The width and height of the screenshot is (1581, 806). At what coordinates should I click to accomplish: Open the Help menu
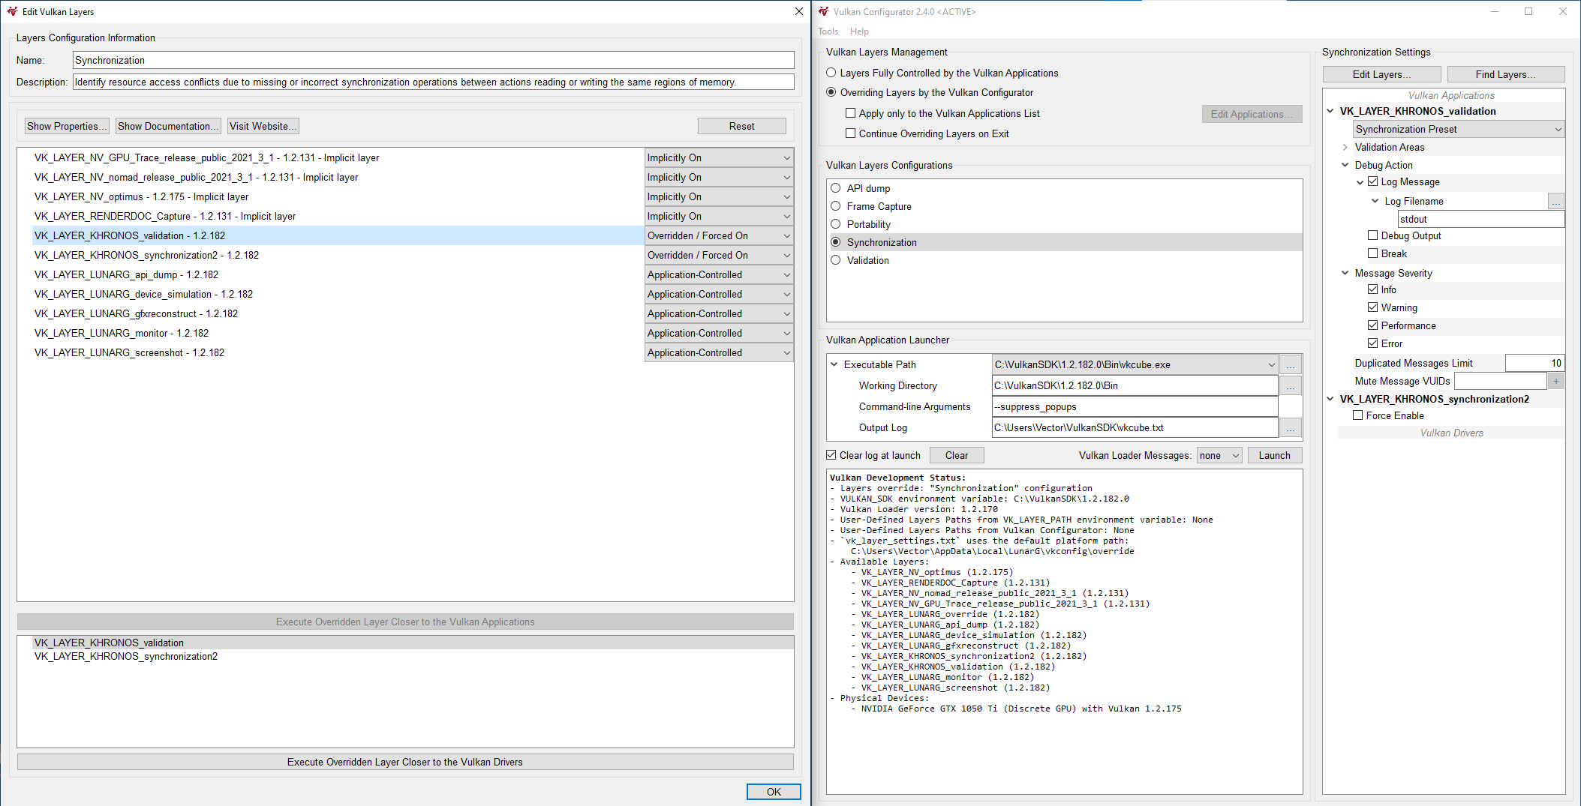point(859,31)
